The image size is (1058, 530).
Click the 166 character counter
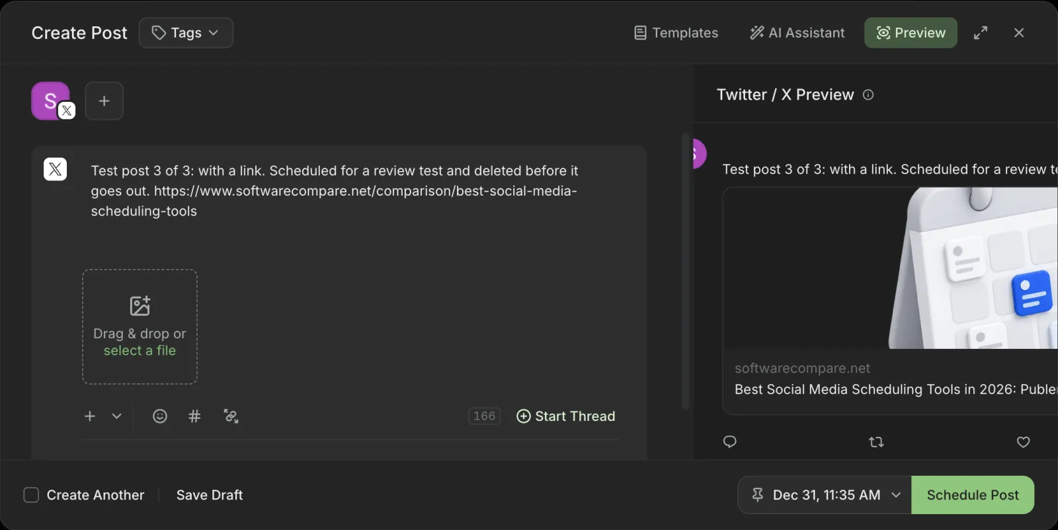pyautogui.click(x=484, y=416)
